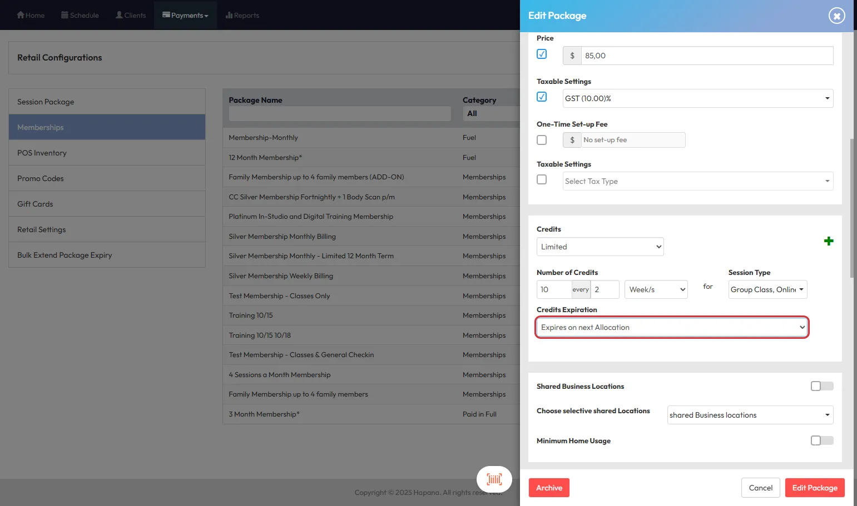This screenshot has width=857, height=506.
Task: Click the barcode scanner icon
Action: tap(494, 479)
